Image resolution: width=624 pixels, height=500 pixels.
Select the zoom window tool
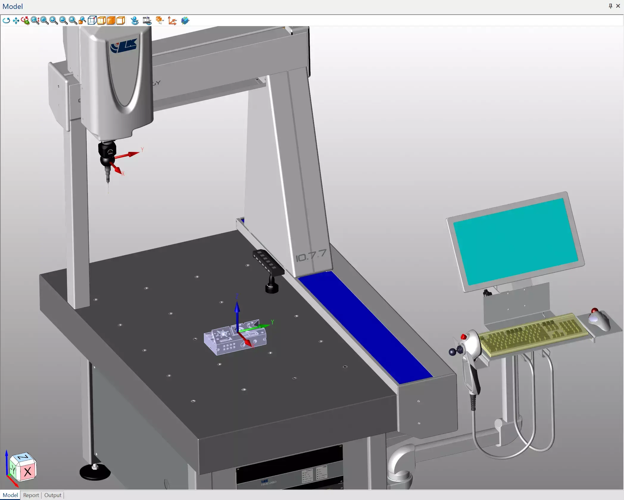click(44, 21)
